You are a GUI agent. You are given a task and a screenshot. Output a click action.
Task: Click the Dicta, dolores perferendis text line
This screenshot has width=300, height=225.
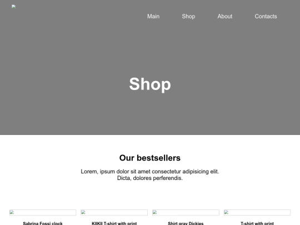pos(150,178)
